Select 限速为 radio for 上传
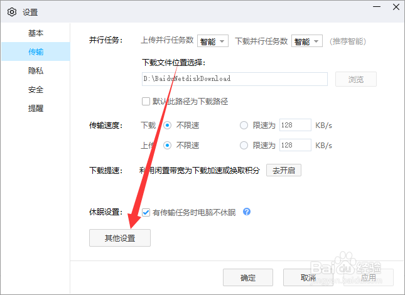The image size is (405, 295). (x=244, y=146)
